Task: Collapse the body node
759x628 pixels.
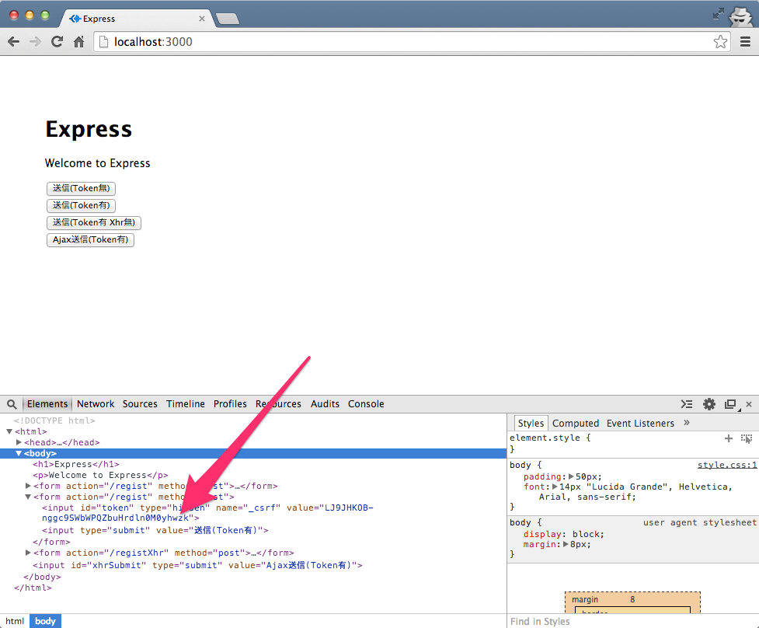Action: tap(19, 453)
